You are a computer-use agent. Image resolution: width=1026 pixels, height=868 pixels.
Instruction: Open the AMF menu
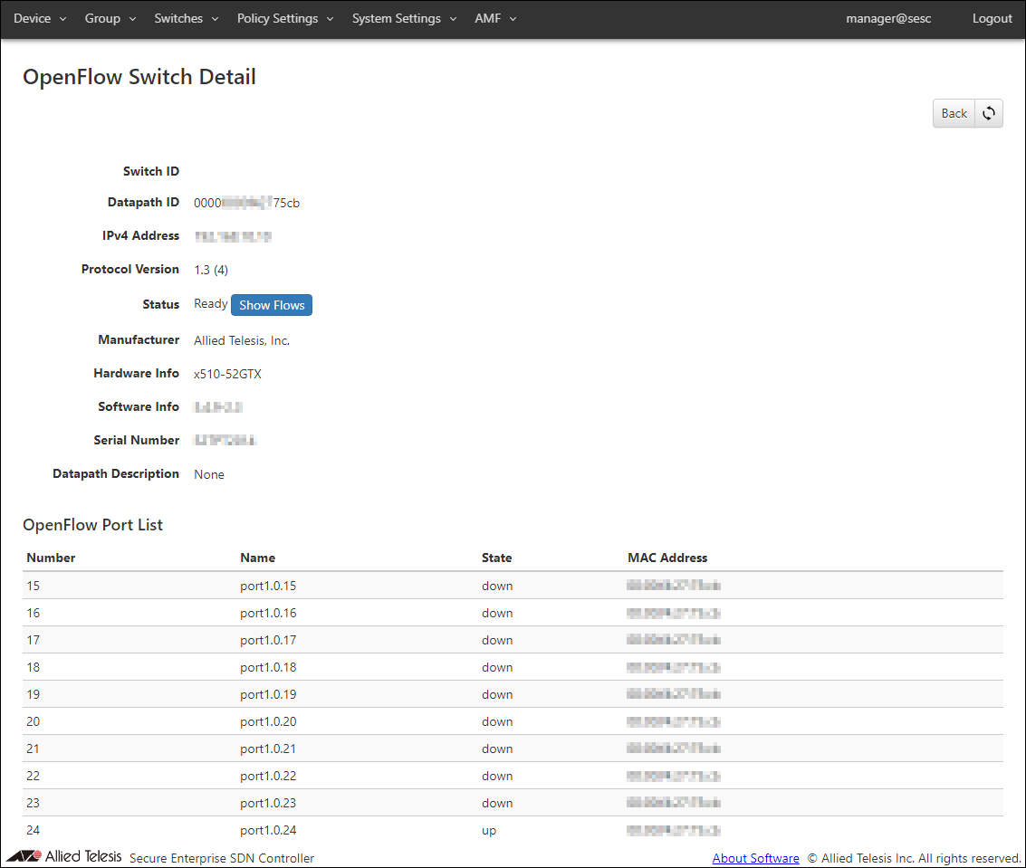coord(495,18)
